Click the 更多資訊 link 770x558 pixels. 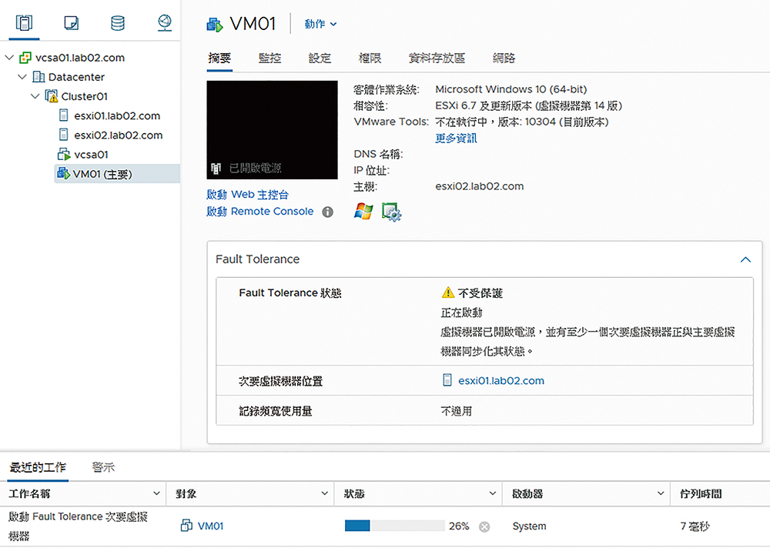(x=456, y=139)
